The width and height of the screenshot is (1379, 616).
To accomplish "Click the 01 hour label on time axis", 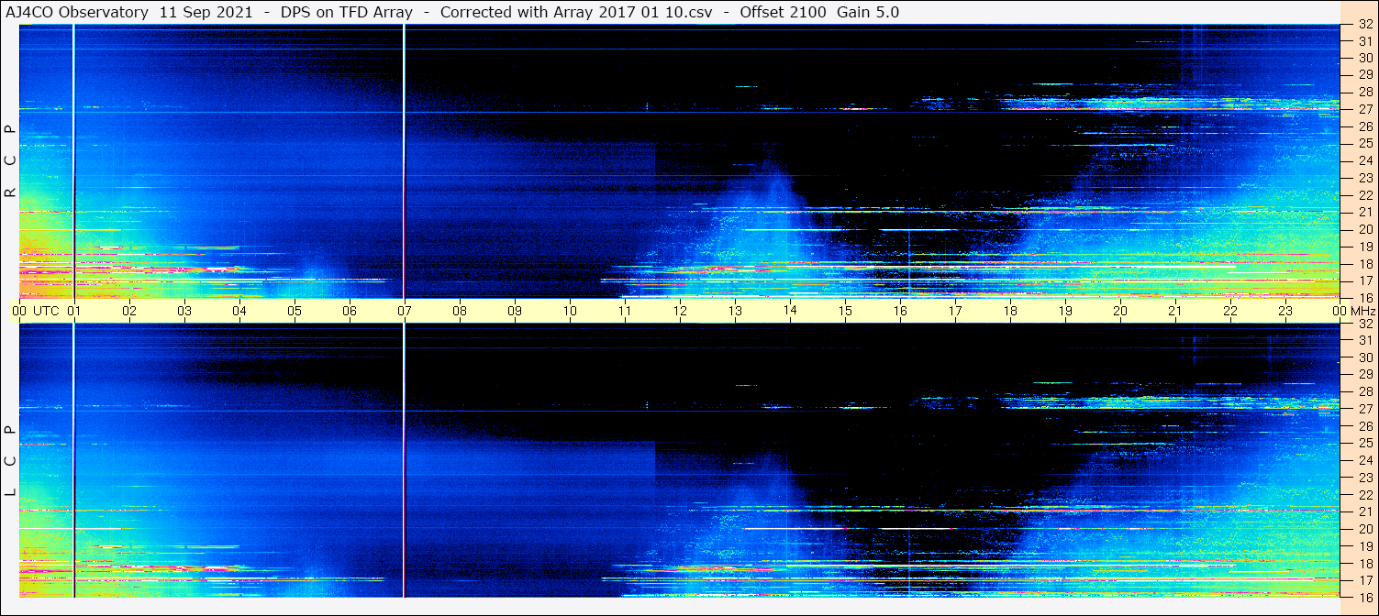I will click(x=74, y=311).
